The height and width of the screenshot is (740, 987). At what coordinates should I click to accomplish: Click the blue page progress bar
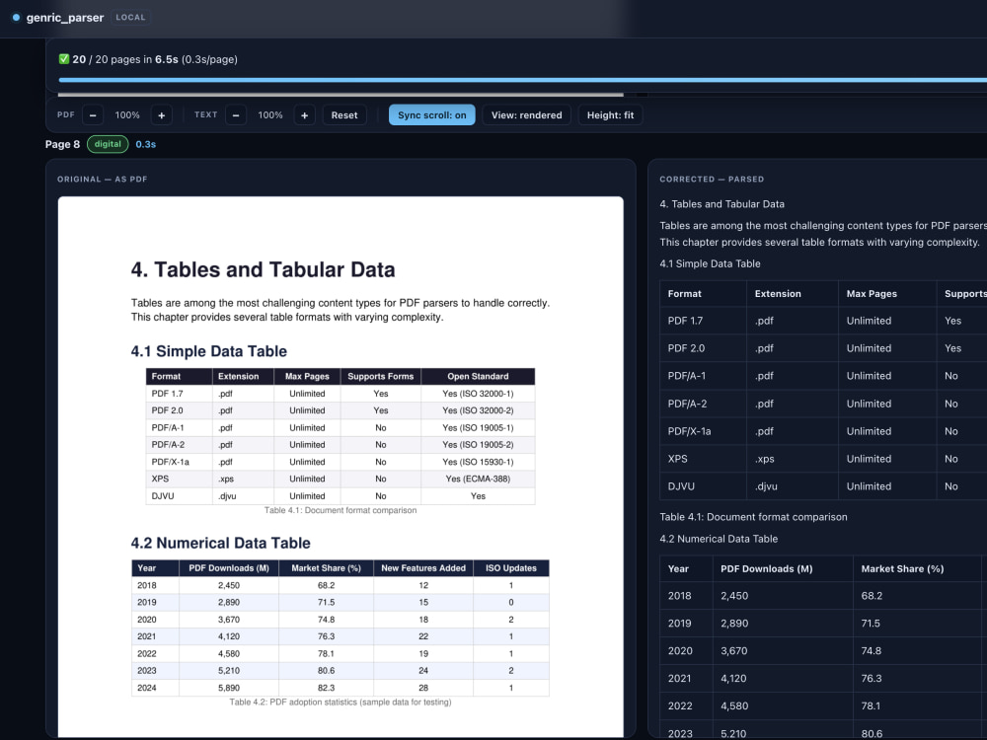pos(522,80)
